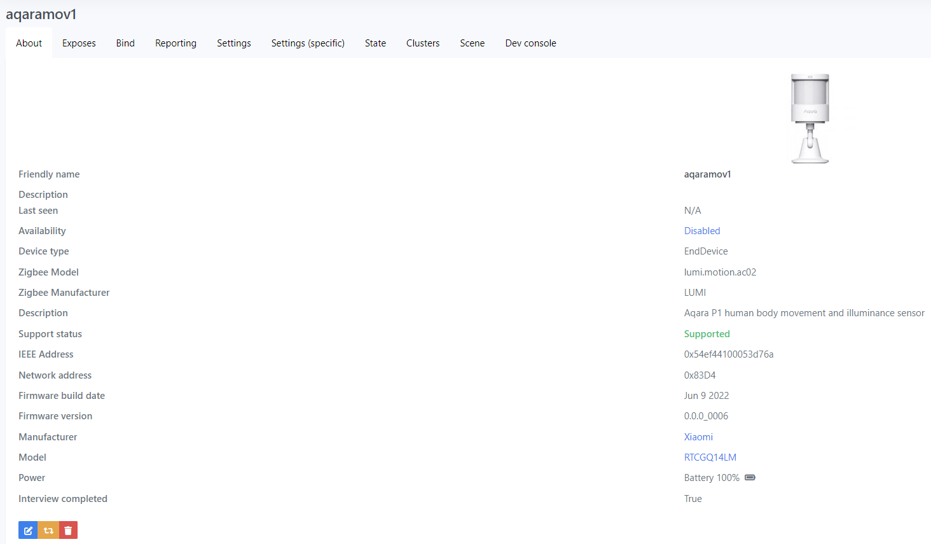View the State tab
The height and width of the screenshot is (544, 931).
click(x=375, y=43)
